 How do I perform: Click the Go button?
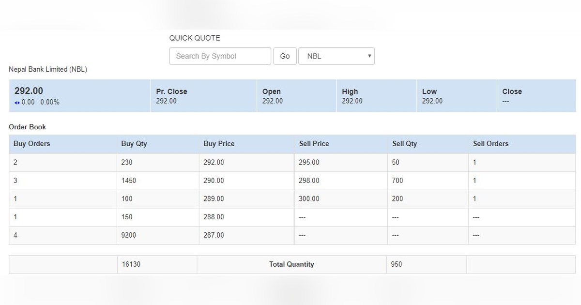(285, 56)
